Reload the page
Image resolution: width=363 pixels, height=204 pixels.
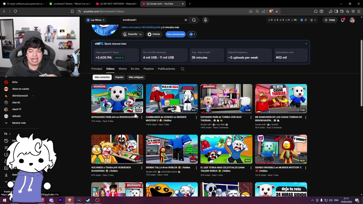(15, 11)
